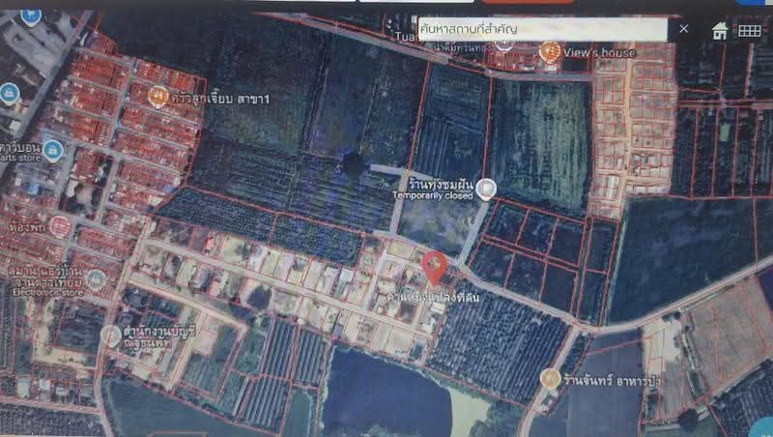Open ร้านจันทร์ อาหารป่า restaurant marker icon
The height and width of the screenshot is (437, 773).
tap(550, 379)
